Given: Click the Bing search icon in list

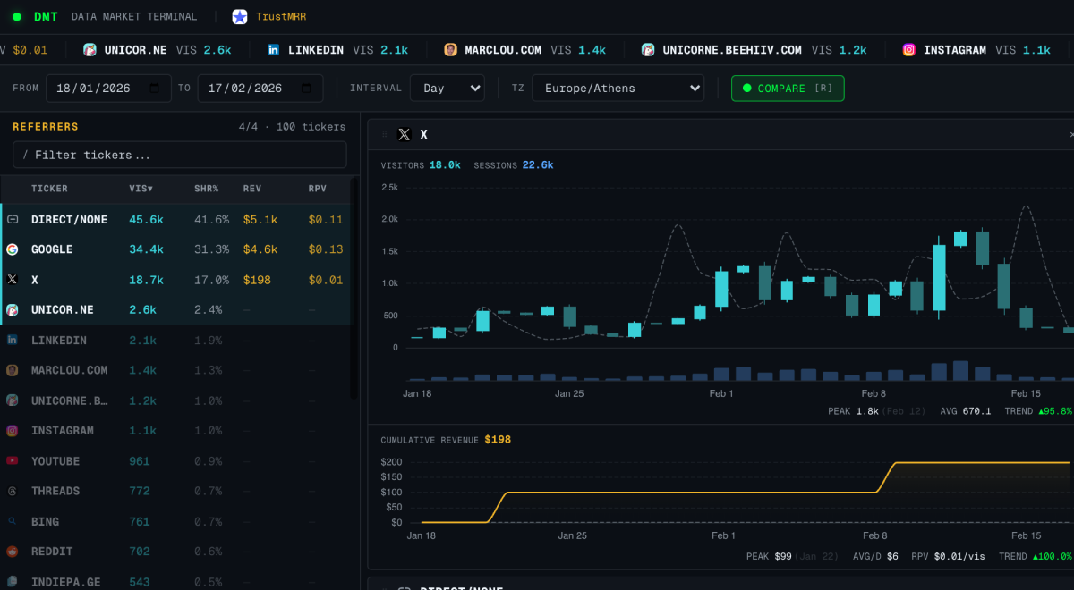Looking at the screenshot, I should 13,521.
